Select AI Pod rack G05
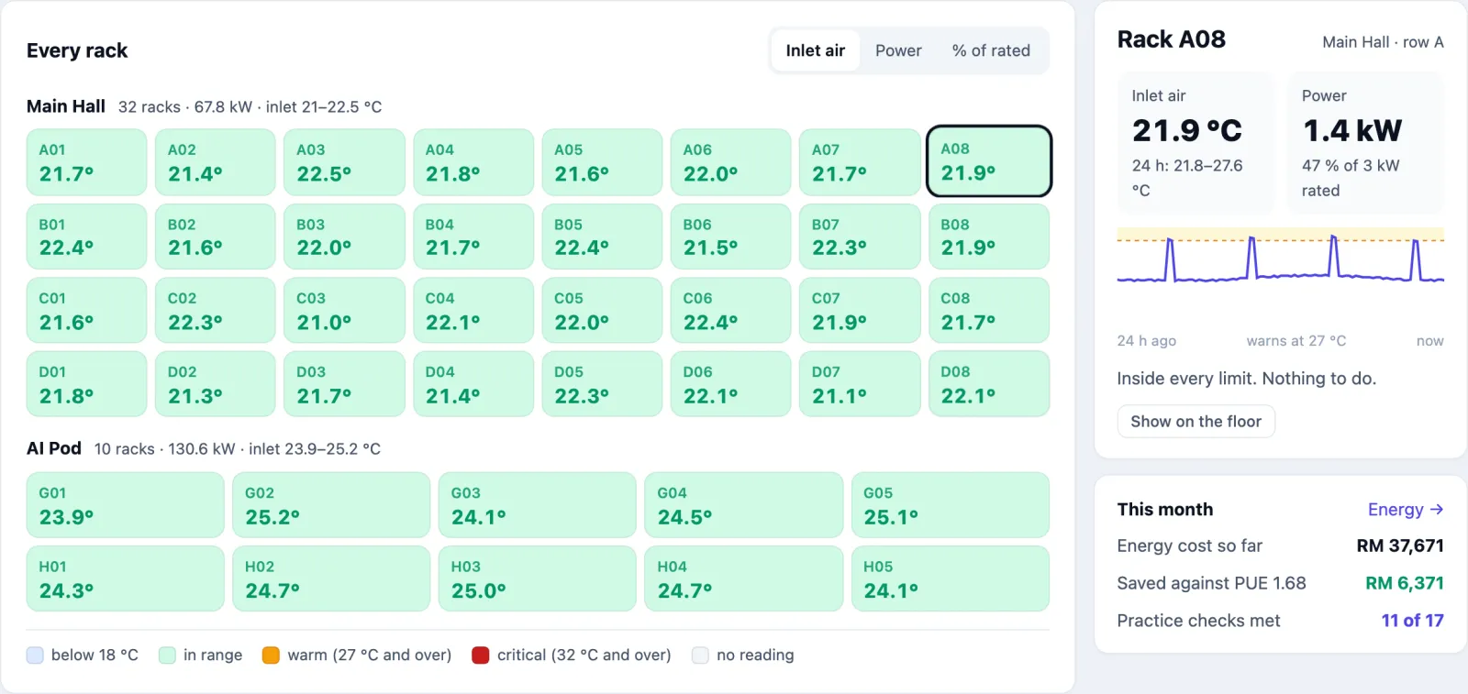This screenshot has width=1468, height=694. click(x=951, y=505)
